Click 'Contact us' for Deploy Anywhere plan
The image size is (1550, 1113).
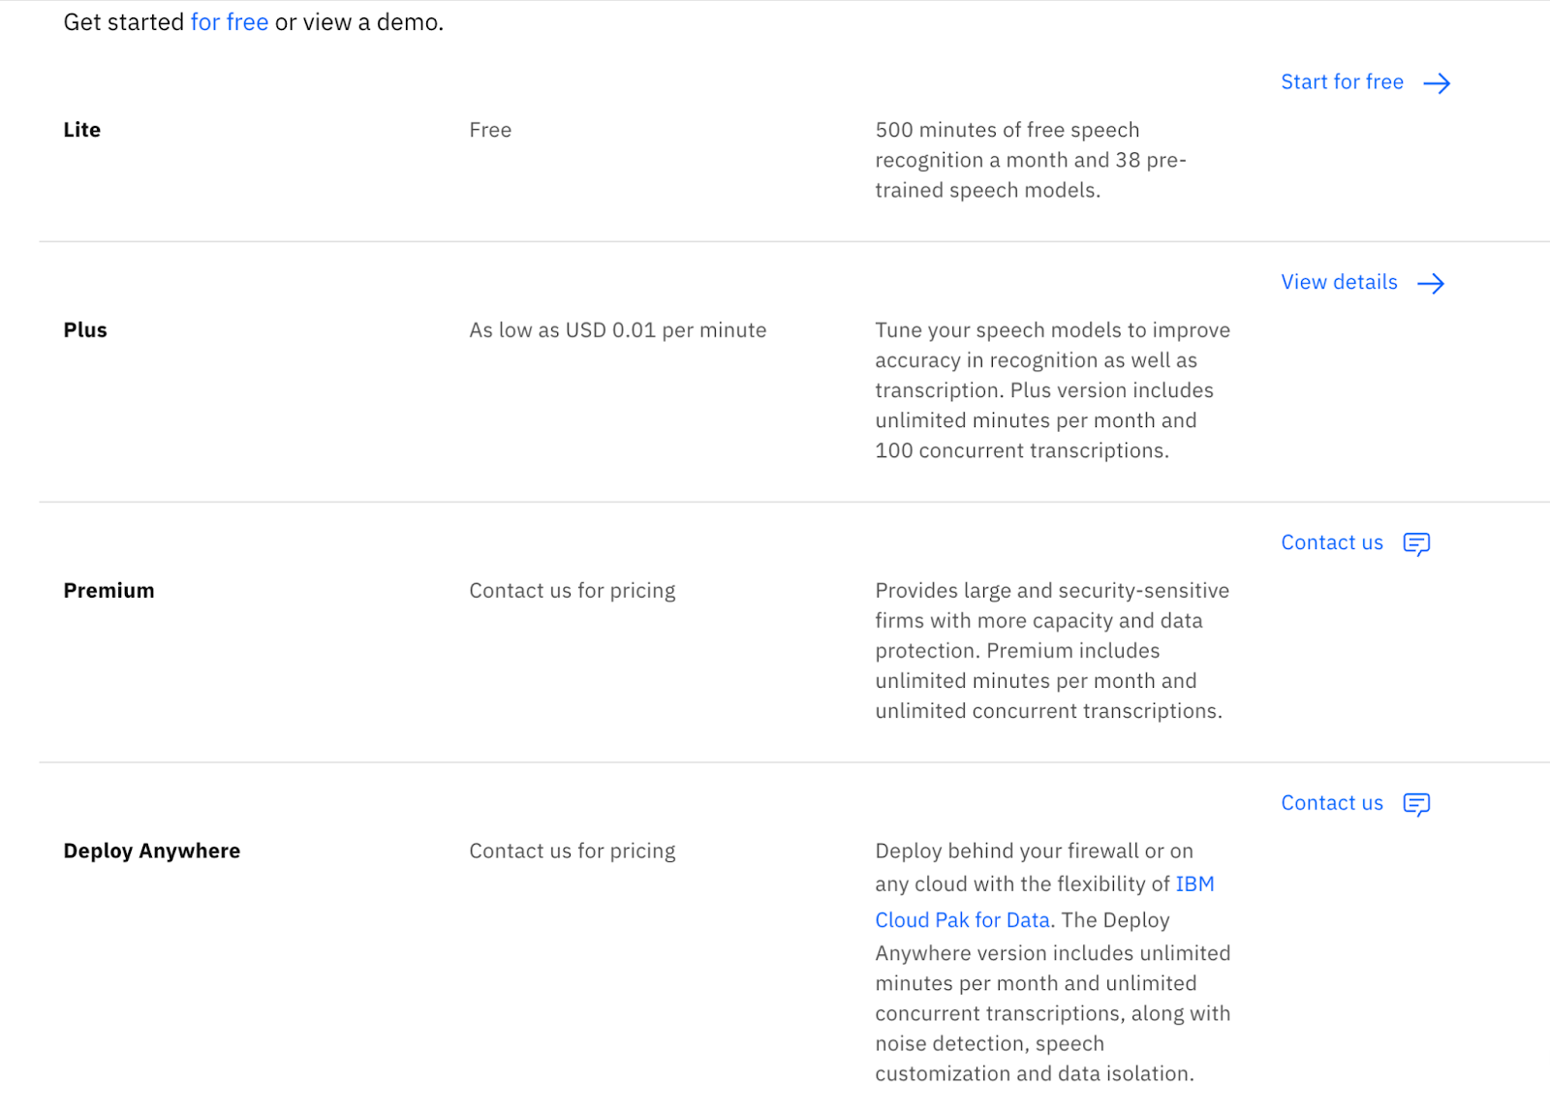pos(1332,803)
